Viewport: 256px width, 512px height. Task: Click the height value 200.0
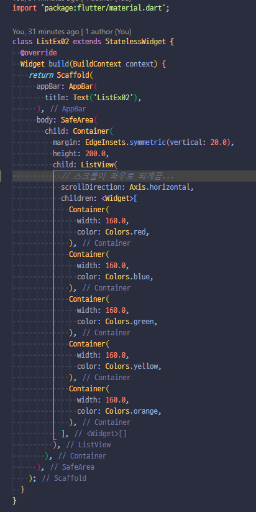95,154
